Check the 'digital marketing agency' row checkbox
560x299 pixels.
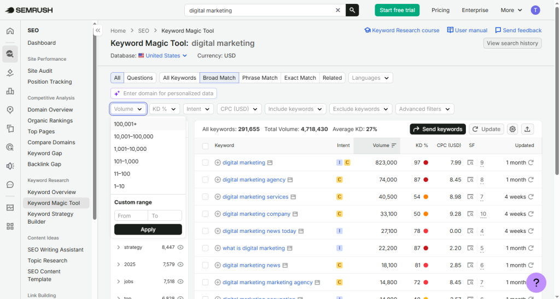[x=206, y=180]
